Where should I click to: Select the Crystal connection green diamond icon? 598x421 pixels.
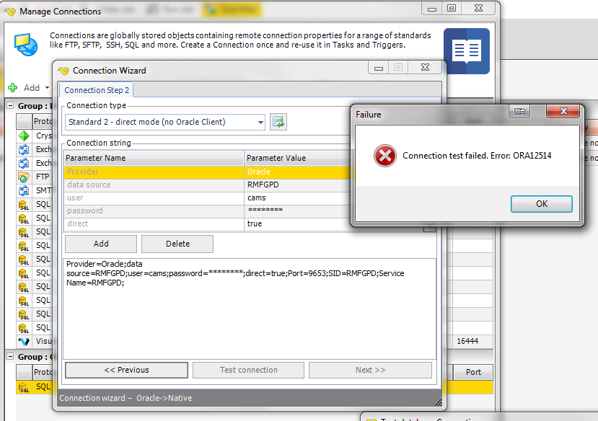pos(24,136)
